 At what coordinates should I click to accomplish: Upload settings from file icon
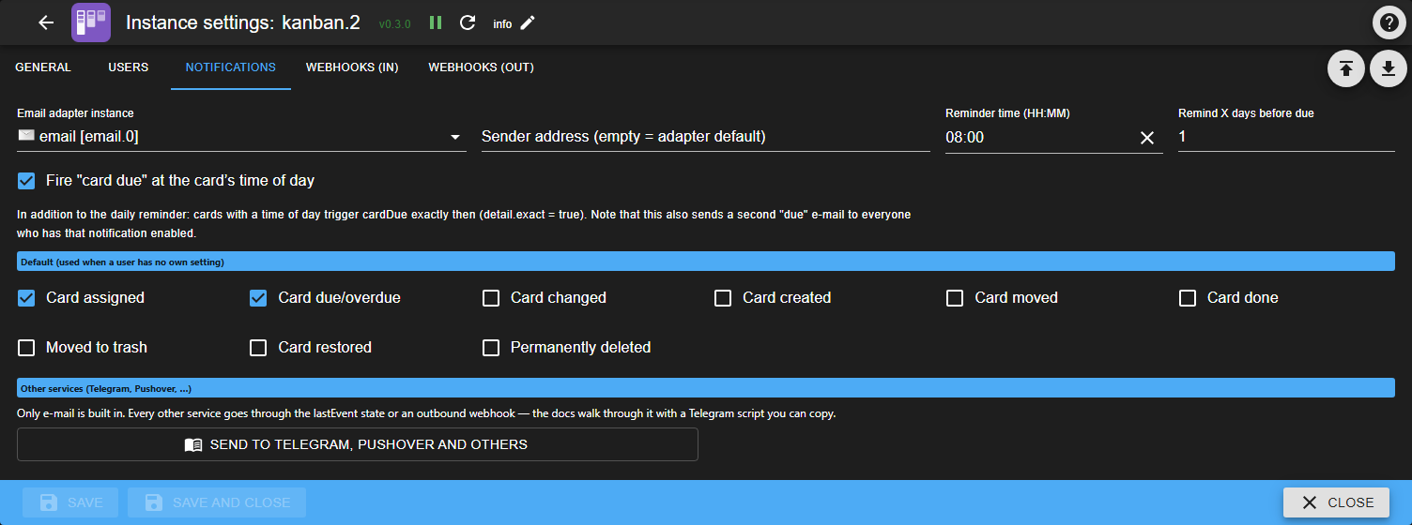[x=1345, y=68]
